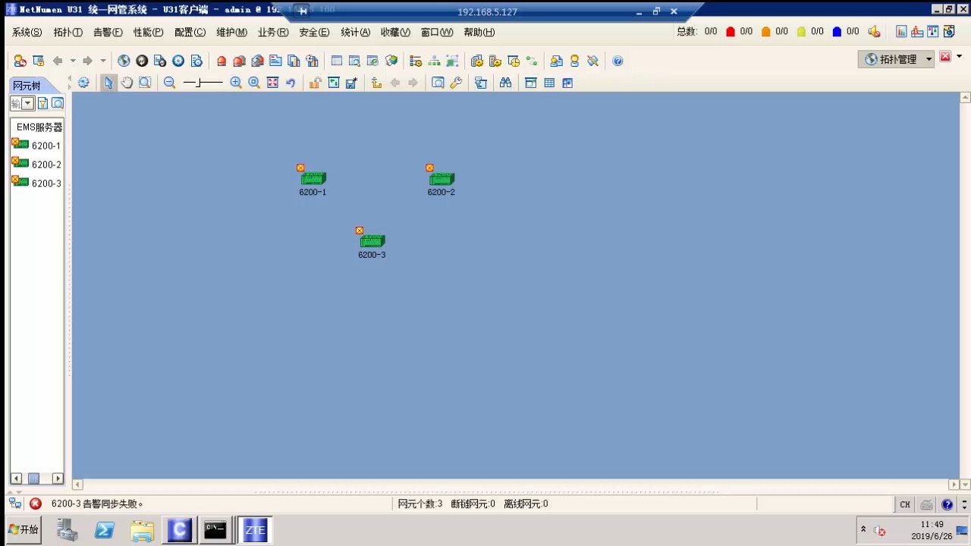Image resolution: width=971 pixels, height=546 pixels.
Task: Open the 安全(E) menu
Action: point(314,32)
